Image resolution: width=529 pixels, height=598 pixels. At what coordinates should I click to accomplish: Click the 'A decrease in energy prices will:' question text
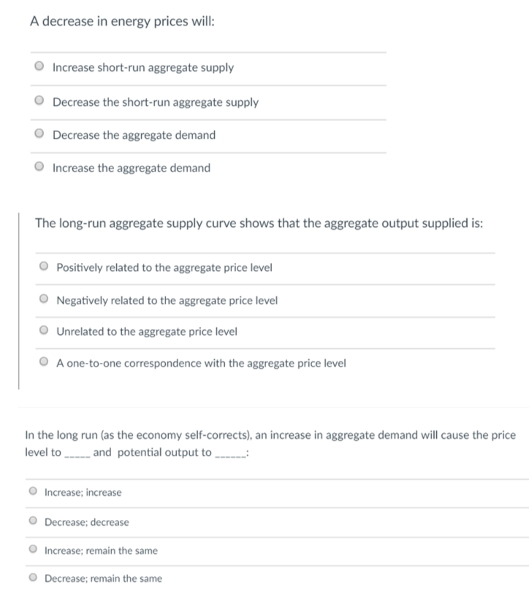tap(122, 22)
